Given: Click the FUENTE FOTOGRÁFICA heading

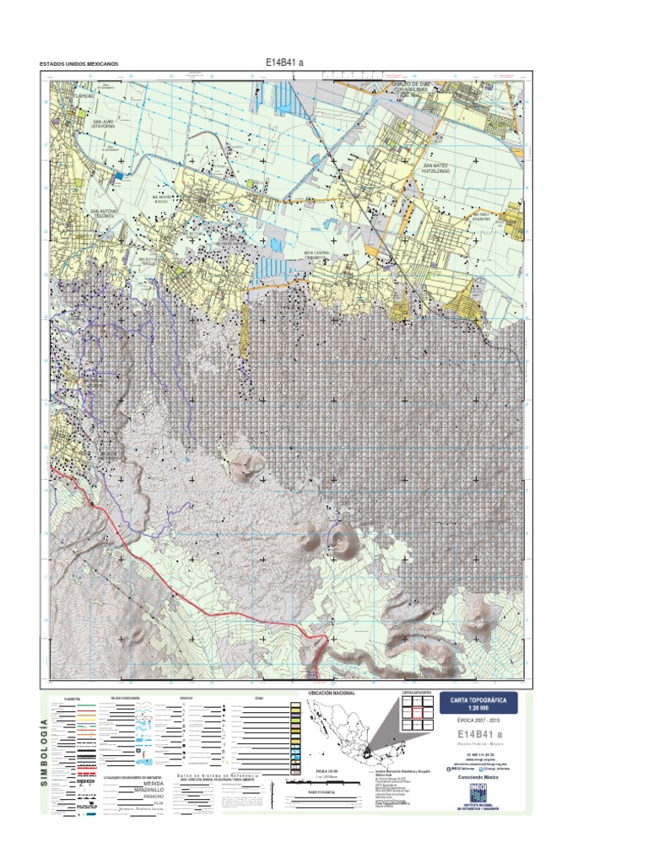Looking at the screenshot, I should [x=321, y=792].
